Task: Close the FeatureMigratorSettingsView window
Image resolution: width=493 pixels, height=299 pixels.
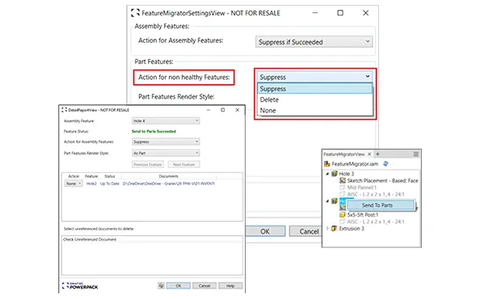Action: click(x=365, y=13)
